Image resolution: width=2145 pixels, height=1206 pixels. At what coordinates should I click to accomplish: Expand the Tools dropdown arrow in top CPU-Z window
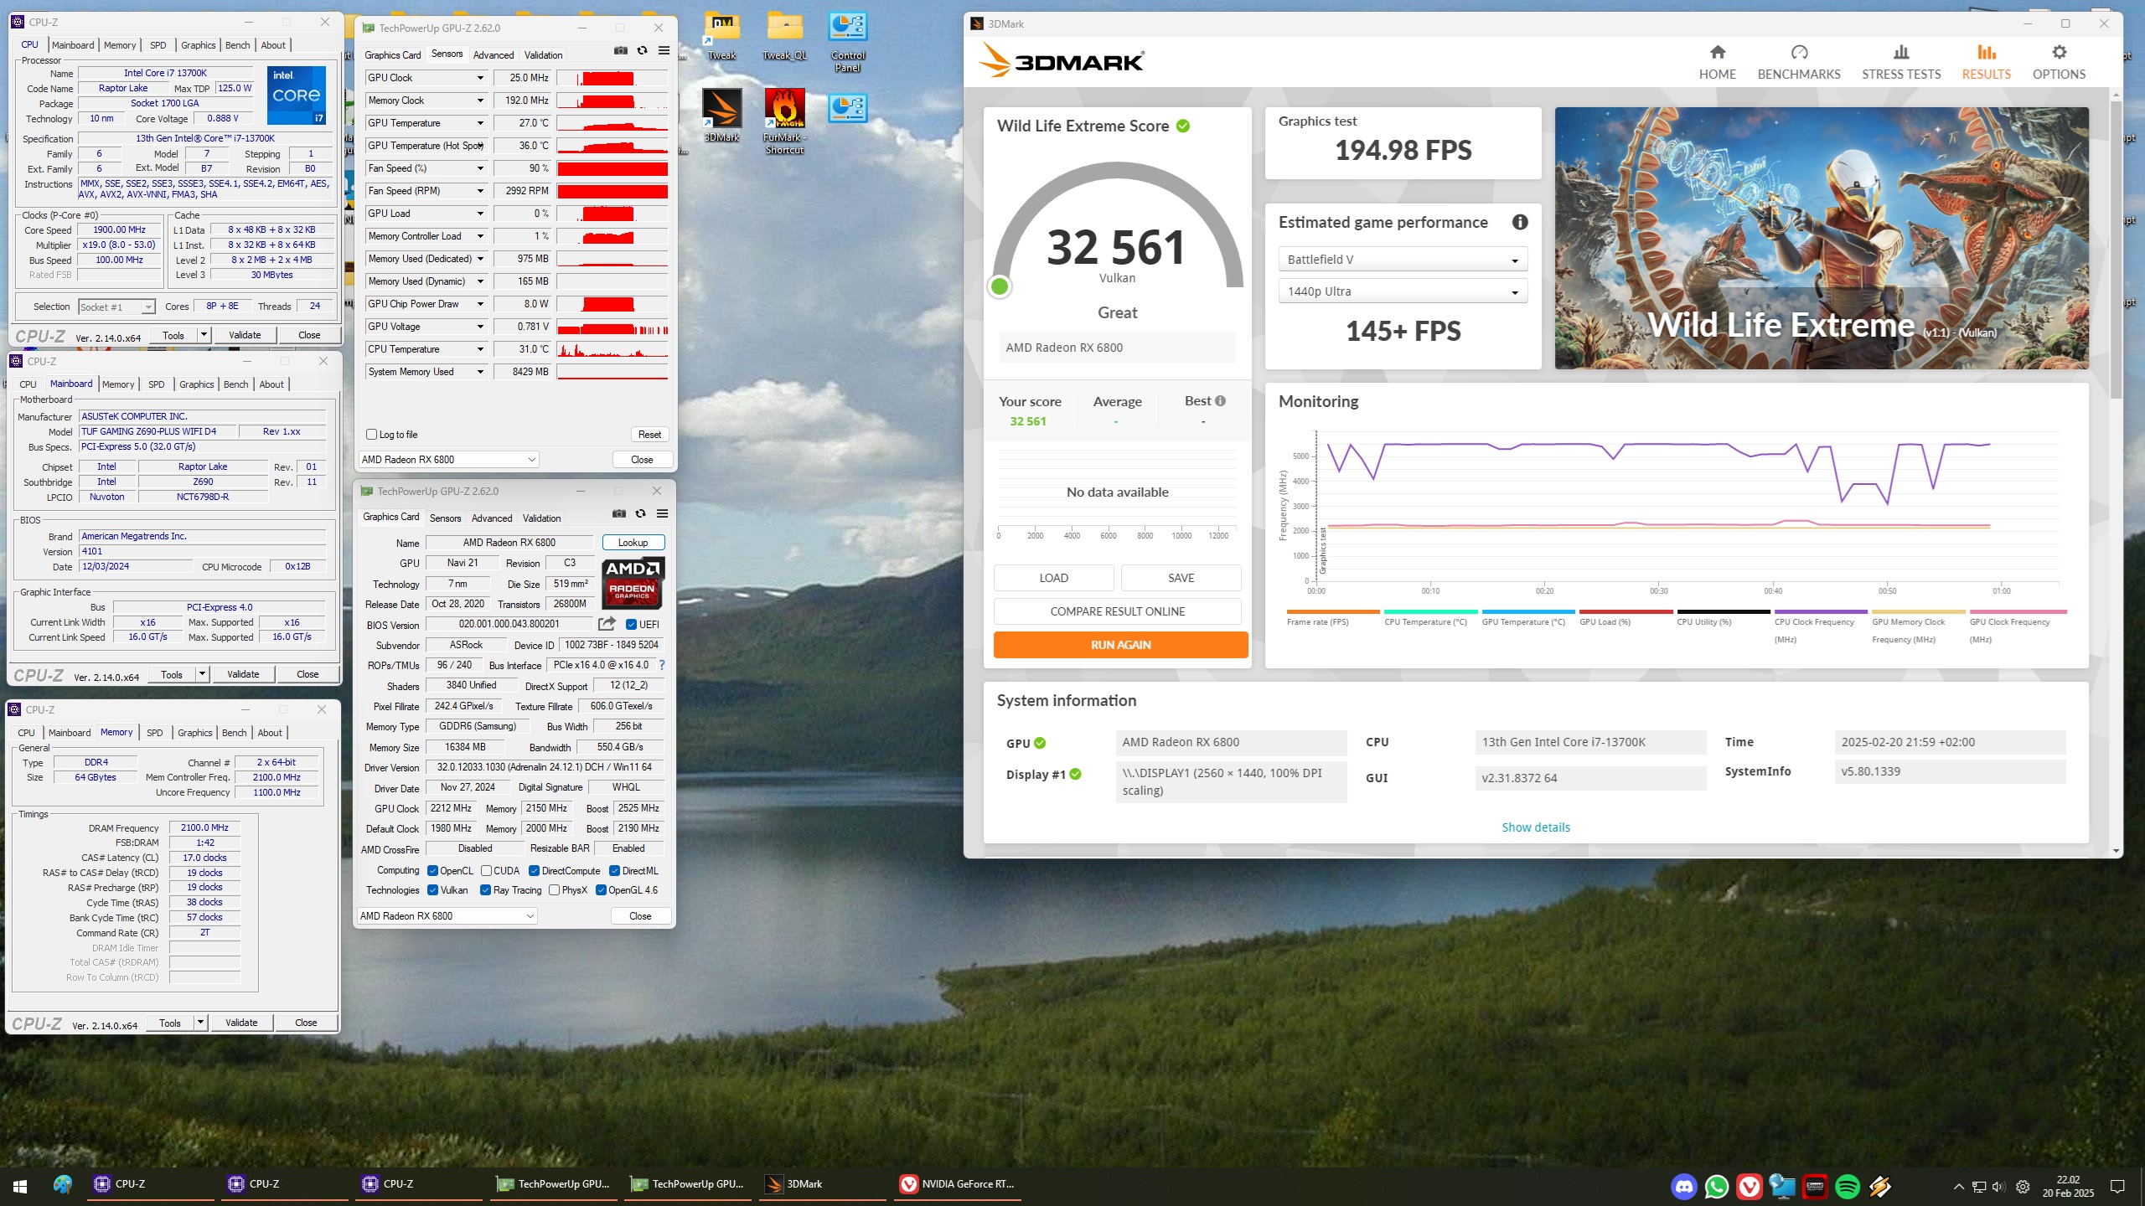click(204, 335)
